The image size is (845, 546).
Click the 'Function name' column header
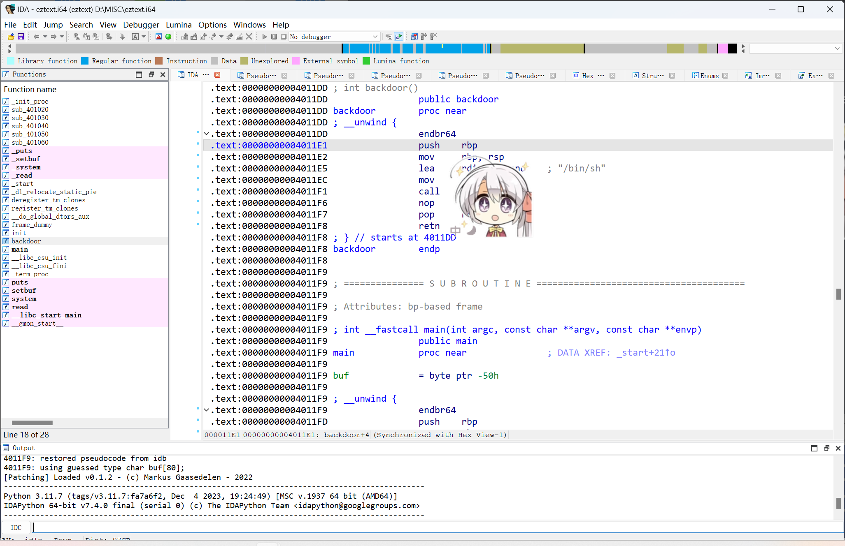[30, 89]
